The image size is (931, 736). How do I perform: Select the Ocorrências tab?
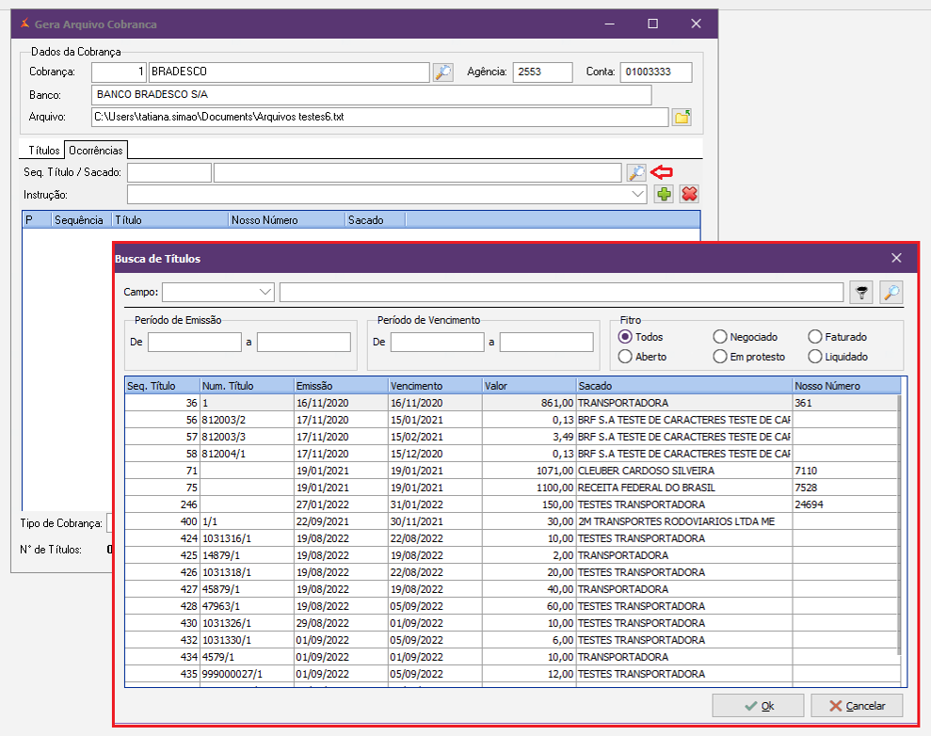click(x=95, y=151)
